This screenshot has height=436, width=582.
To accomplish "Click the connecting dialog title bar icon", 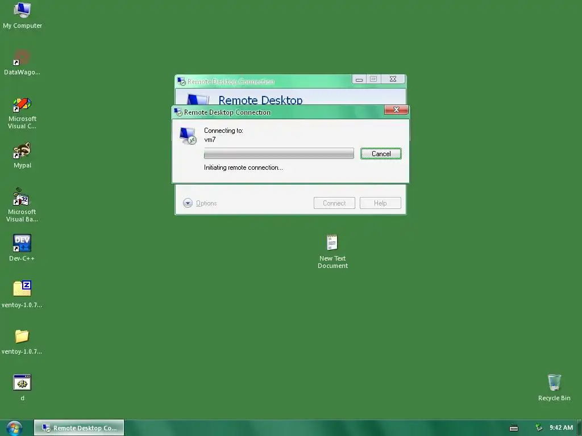I will 178,112.
